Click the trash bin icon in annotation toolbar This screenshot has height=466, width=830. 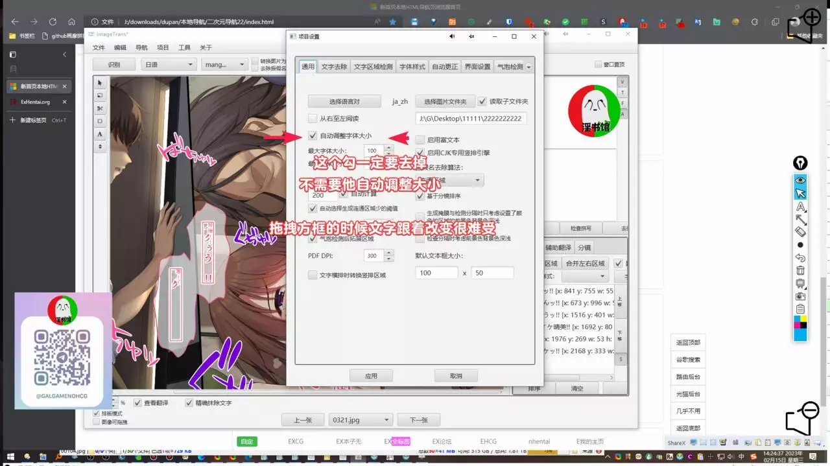800,270
